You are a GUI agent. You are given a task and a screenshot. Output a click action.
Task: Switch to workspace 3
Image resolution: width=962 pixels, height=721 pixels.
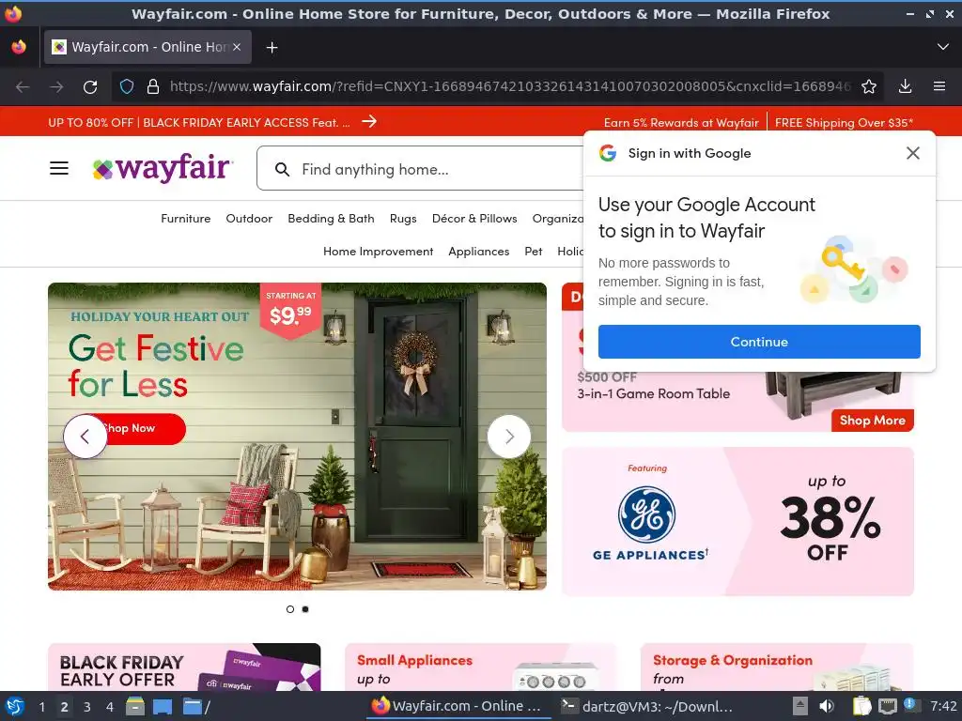pyautogui.click(x=87, y=707)
